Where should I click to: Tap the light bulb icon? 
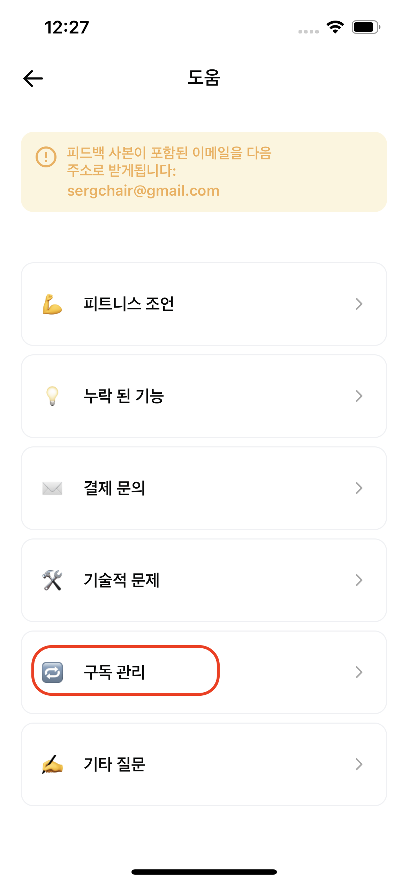(52, 396)
